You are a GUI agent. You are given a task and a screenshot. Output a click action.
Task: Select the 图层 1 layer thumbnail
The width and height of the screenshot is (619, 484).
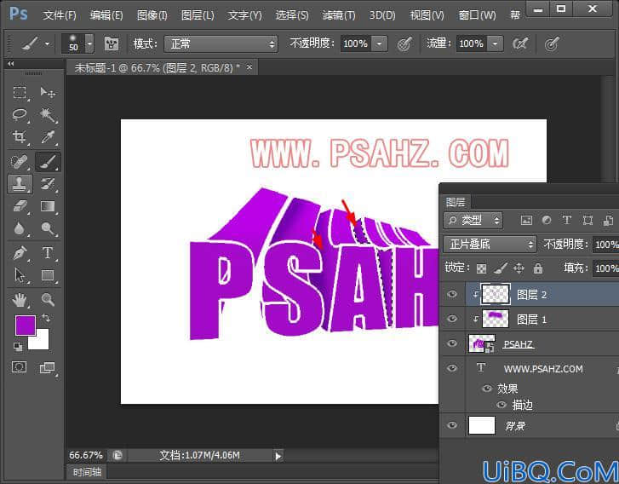coord(496,319)
